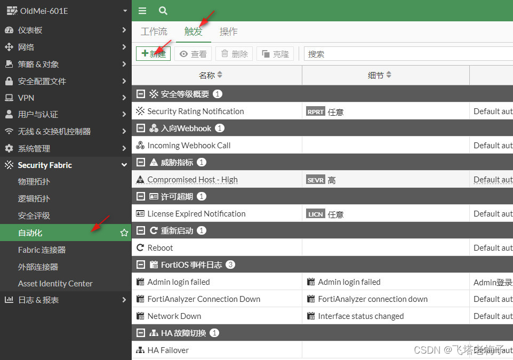Image resolution: width=513 pixels, height=360 pixels.
Task: Select the Compromised Host - High trigger name
Action: coord(193,180)
